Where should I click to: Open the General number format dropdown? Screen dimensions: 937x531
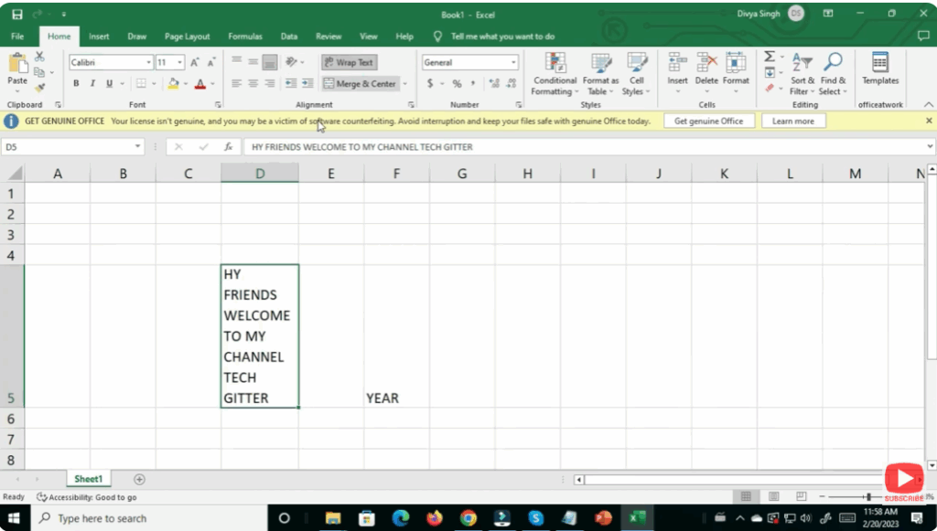[513, 62]
